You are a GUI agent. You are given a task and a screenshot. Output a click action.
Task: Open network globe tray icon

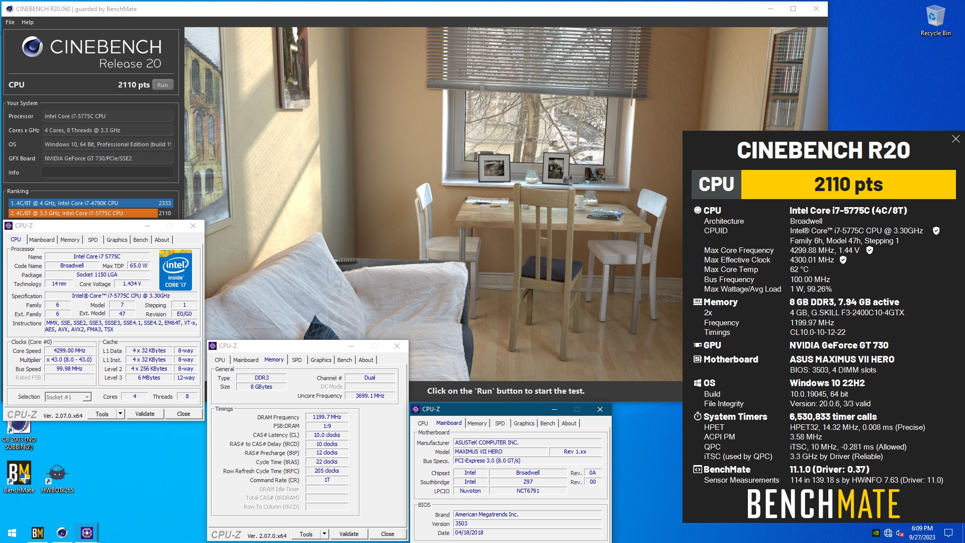pos(888,533)
